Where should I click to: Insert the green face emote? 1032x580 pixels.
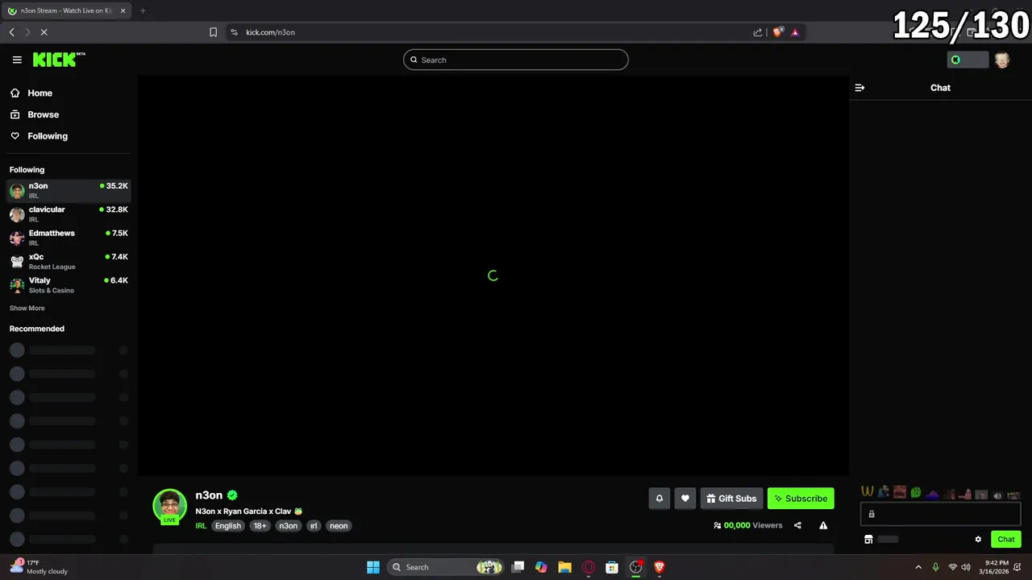916,492
